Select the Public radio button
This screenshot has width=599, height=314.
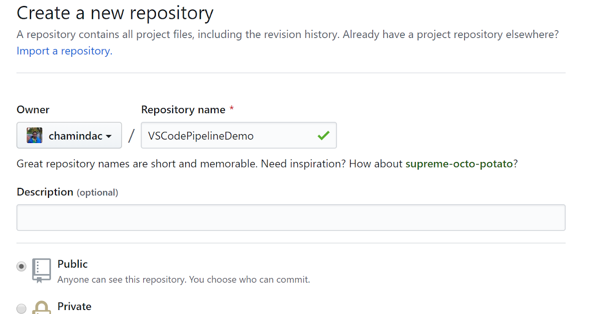tap(21, 266)
